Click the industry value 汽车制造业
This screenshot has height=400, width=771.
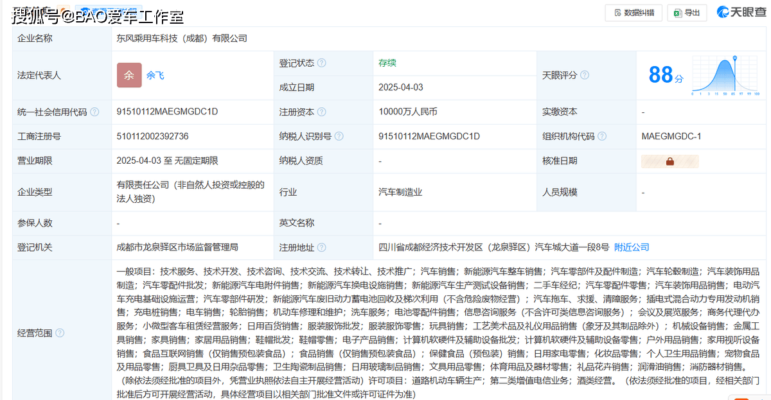pyautogui.click(x=401, y=191)
